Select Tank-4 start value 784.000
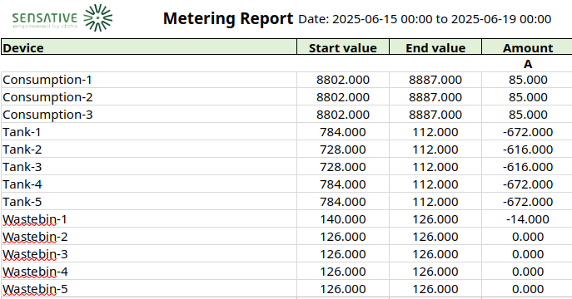572x299 pixels. pos(343,184)
